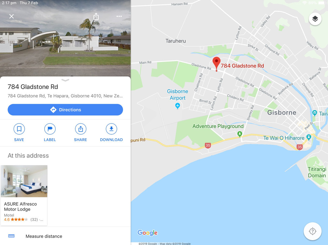Collapse the panel using the chevron handle
Screen dimensions: 328x245
tap(65, 80)
